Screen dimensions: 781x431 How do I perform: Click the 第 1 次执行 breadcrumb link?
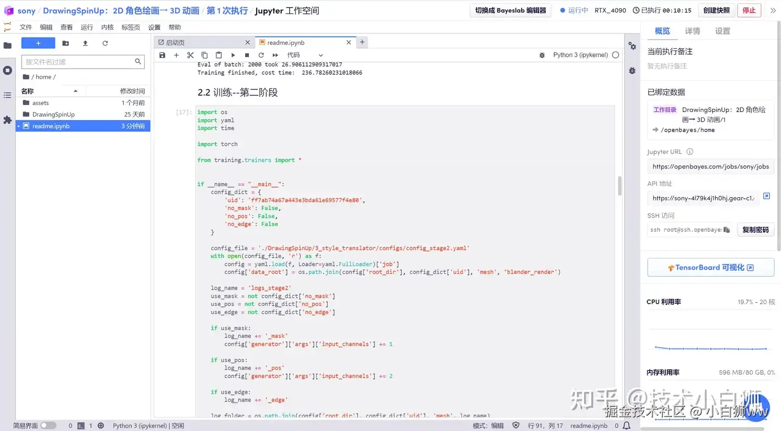click(227, 11)
